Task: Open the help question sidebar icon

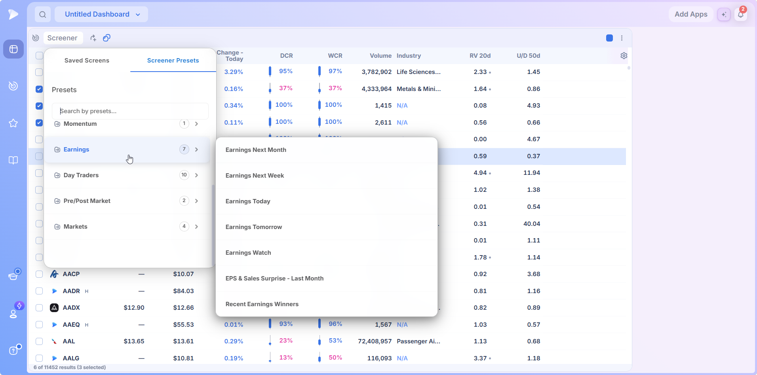Action: coord(13,350)
